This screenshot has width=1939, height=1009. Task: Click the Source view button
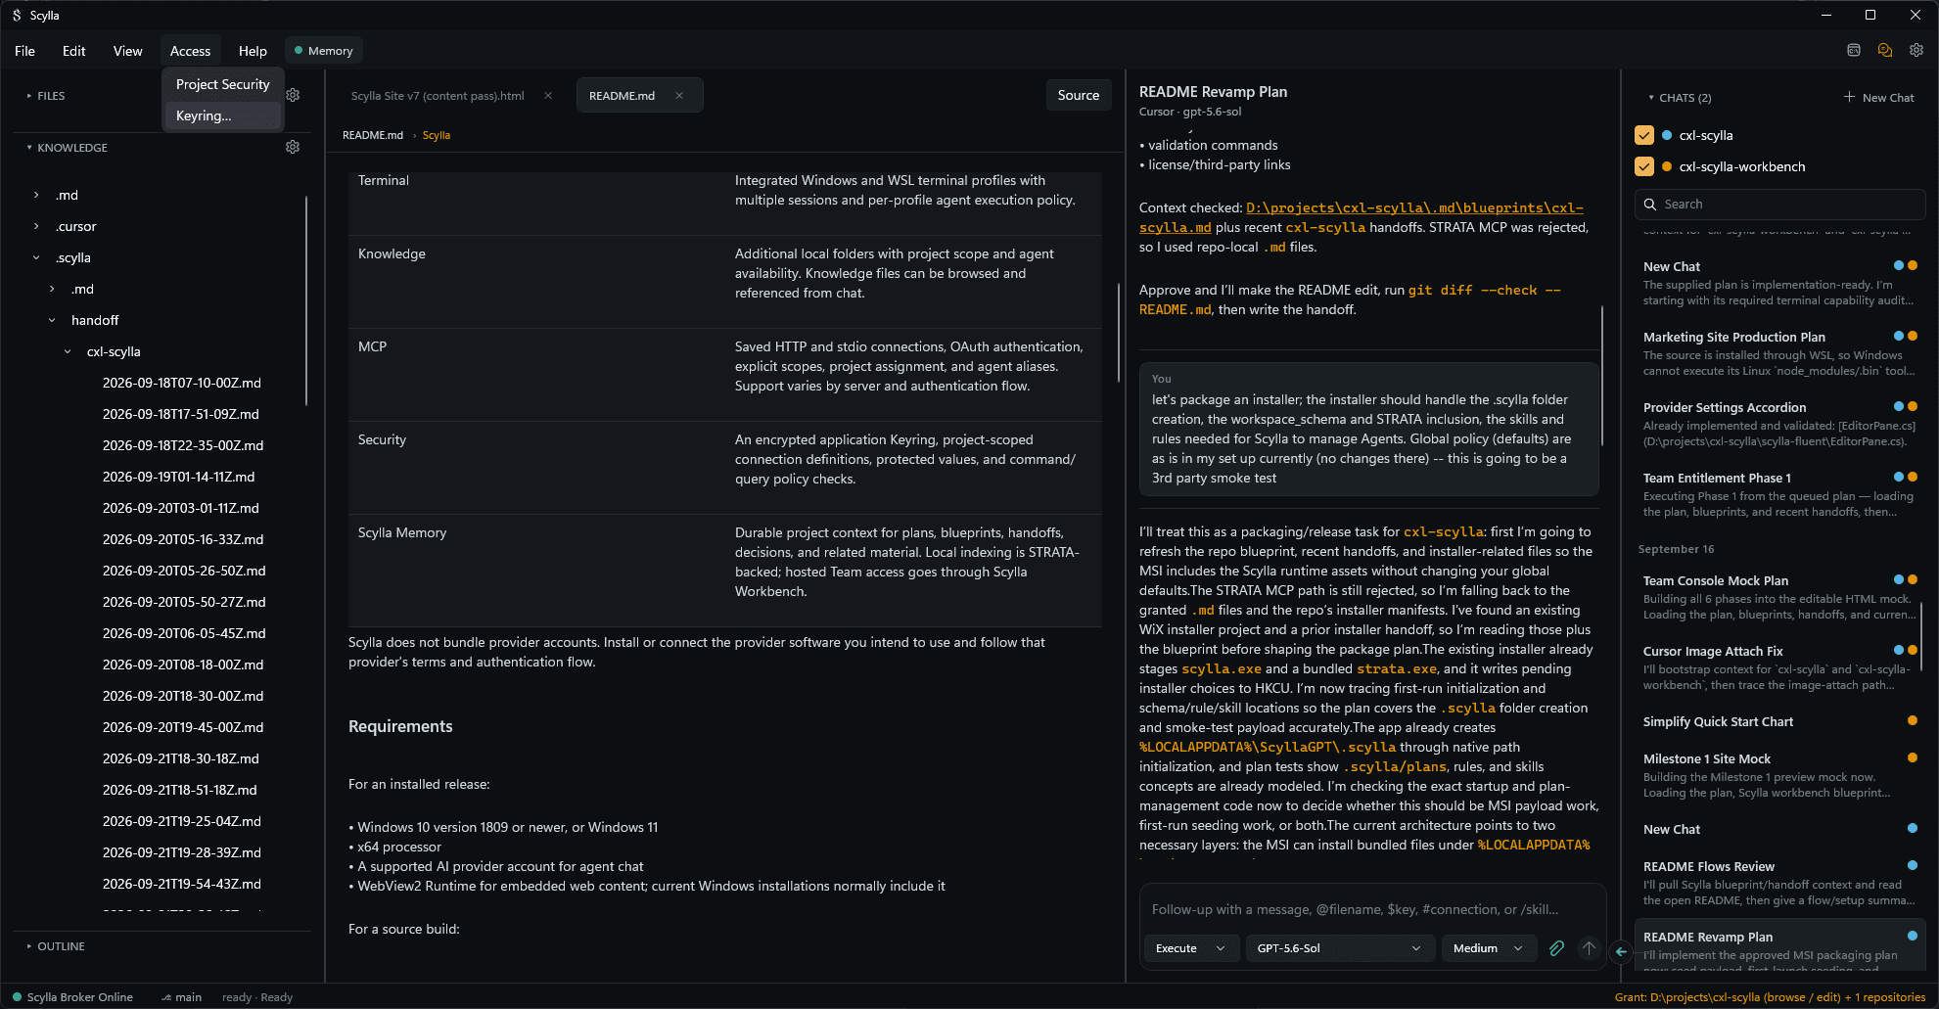(x=1078, y=95)
